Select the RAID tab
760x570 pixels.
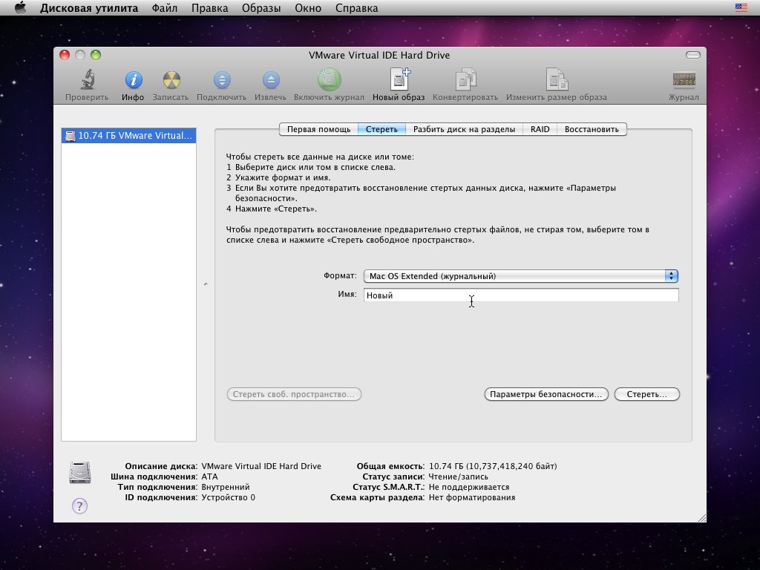click(540, 129)
